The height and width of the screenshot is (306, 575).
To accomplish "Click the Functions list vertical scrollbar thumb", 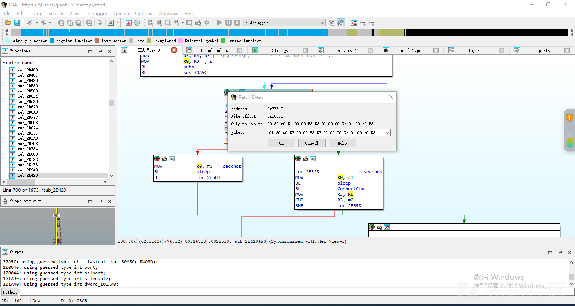I will point(111,103).
